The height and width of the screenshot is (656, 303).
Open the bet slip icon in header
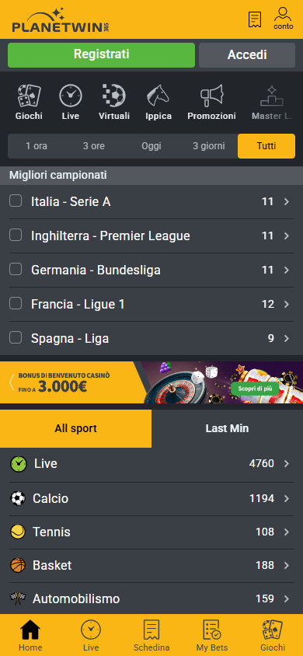click(255, 19)
